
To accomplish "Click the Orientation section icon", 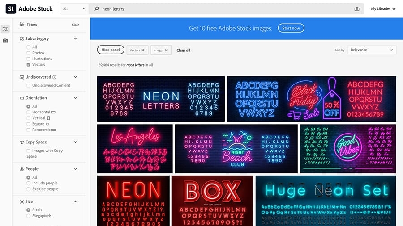I will coord(22,98).
